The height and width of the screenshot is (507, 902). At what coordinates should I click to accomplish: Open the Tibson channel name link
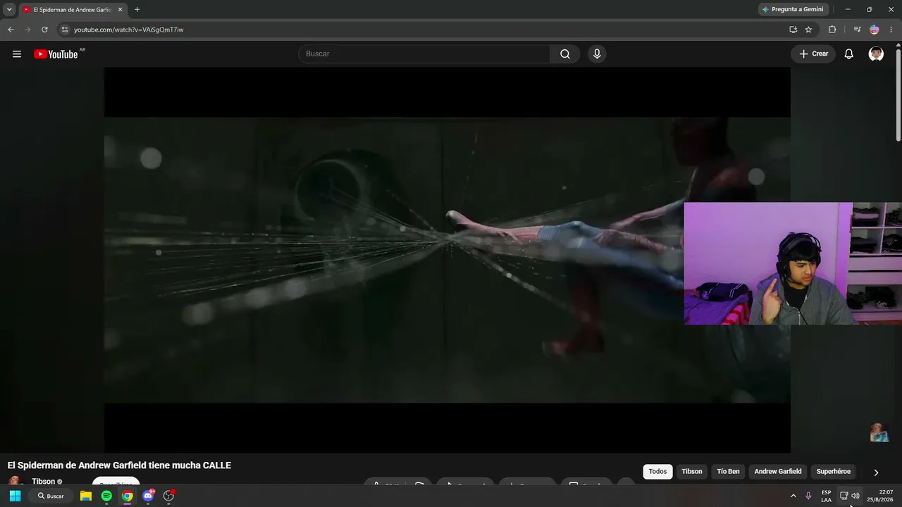43,482
